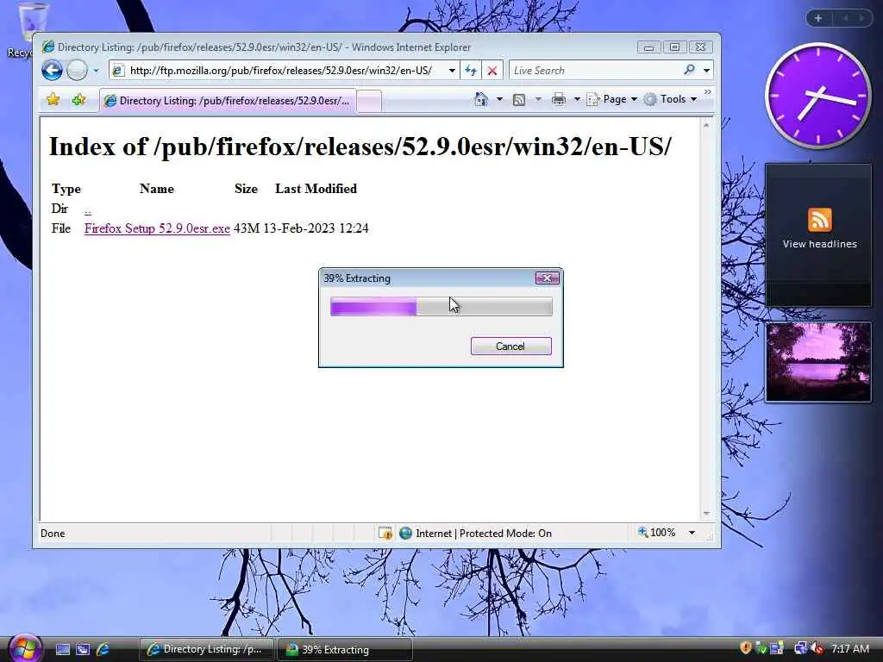Go back using the Back arrow button

click(x=52, y=71)
